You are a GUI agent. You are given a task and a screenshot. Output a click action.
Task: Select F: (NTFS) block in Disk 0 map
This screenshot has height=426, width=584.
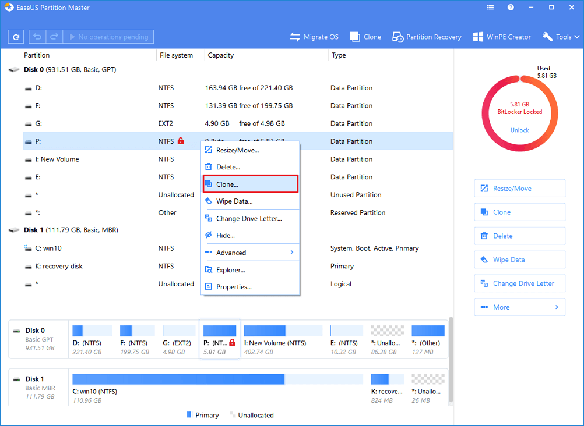137,340
